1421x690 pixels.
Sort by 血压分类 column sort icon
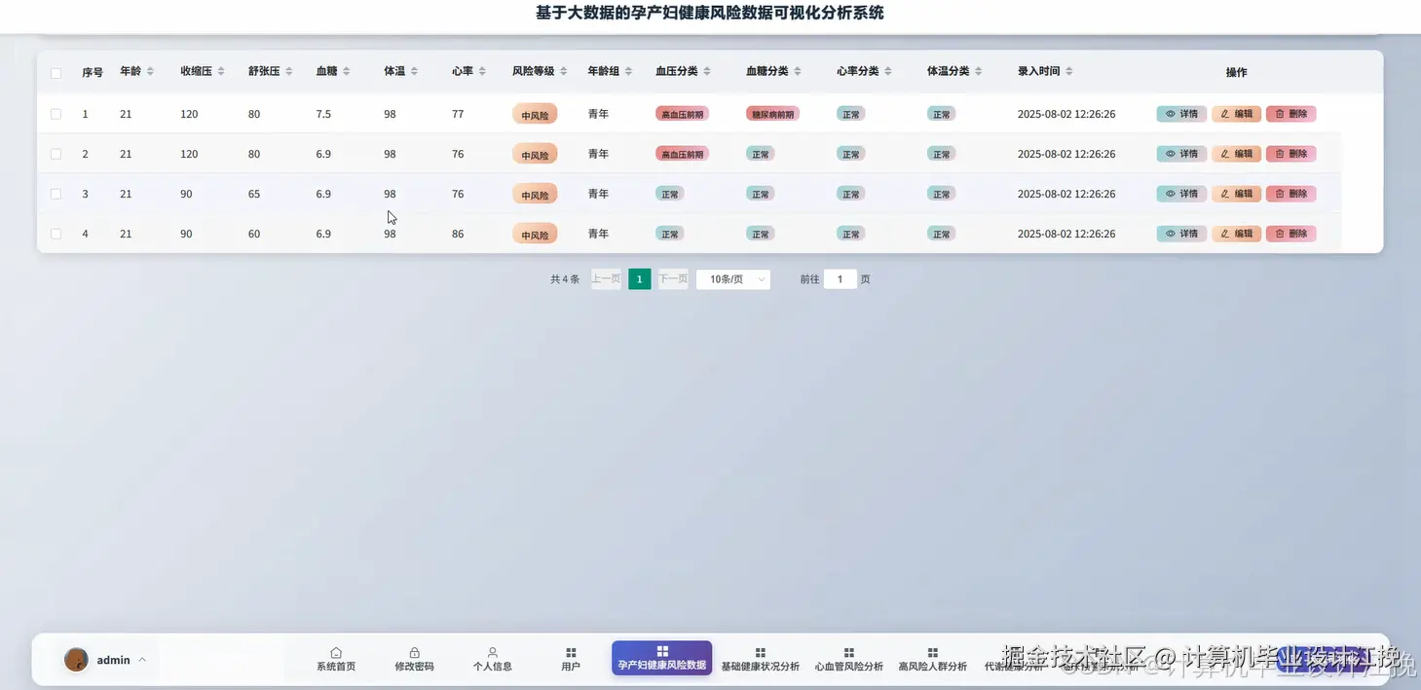(x=707, y=72)
